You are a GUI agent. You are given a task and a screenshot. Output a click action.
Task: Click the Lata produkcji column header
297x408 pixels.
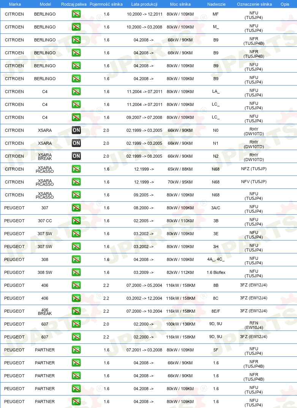[x=144, y=4]
